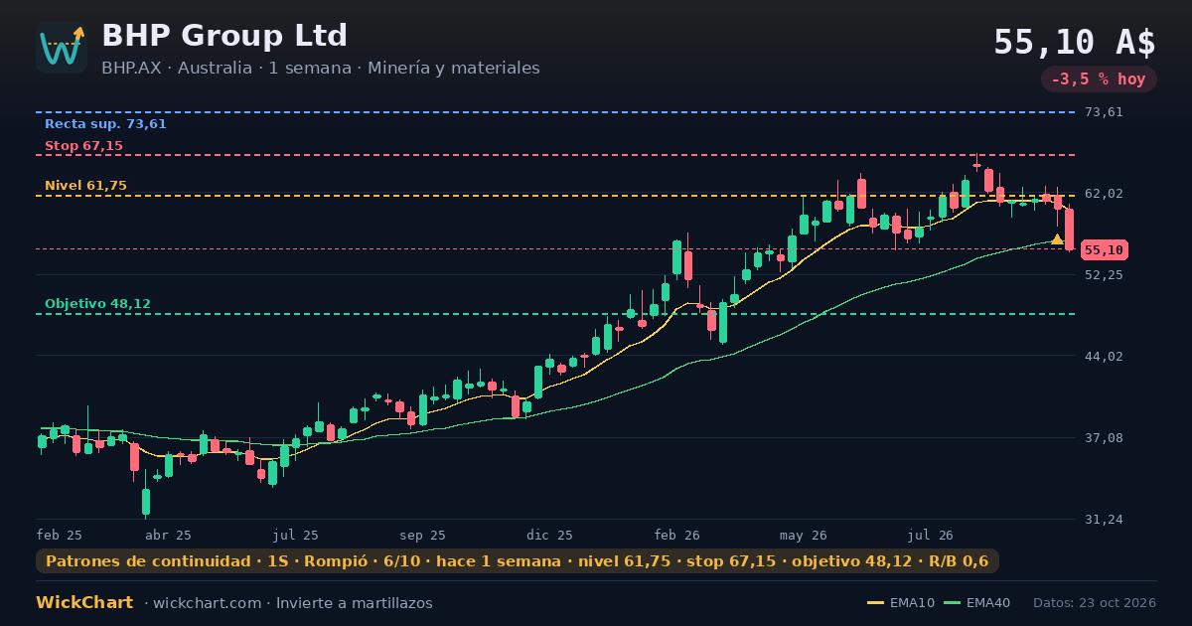Click the dic 25 date label
1192x626 pixels.
click(x=550, y=535)
